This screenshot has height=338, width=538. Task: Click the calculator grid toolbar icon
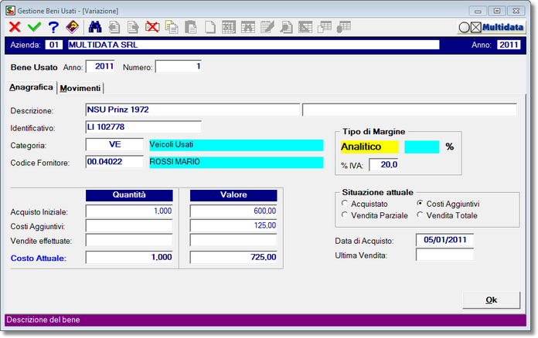tap(229, 27)
